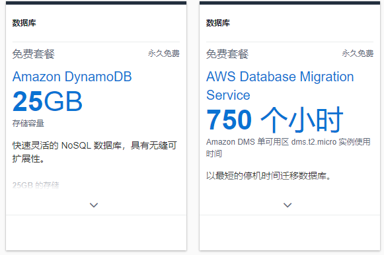Click the "存储容量" caption
Image resolution: width=384 pixels, height=255 pixels.
point(28,124)
